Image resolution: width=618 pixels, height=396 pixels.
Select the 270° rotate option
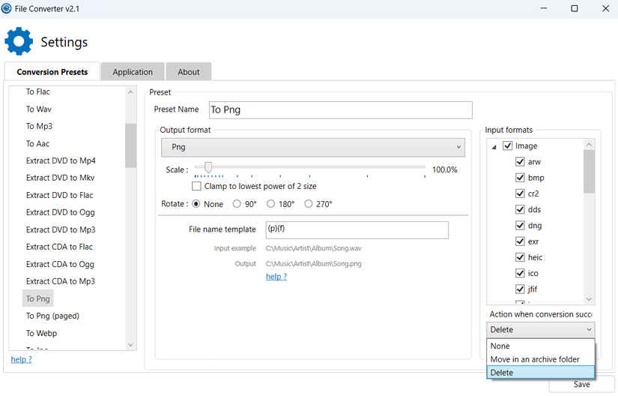[309, 204]
